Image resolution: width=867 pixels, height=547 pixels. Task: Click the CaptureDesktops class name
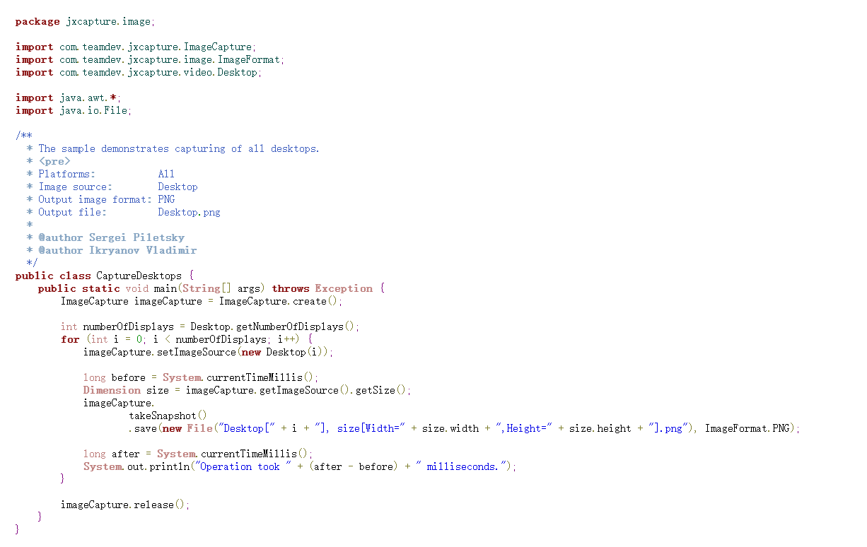coord(139,276)
